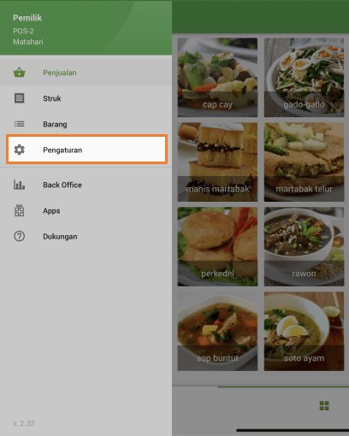Select the gado-gado item tile
This screenshot has height=436, width=349.
click(x=304, y=77)
